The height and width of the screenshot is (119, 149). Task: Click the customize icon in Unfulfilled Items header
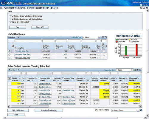pos(13,46)
